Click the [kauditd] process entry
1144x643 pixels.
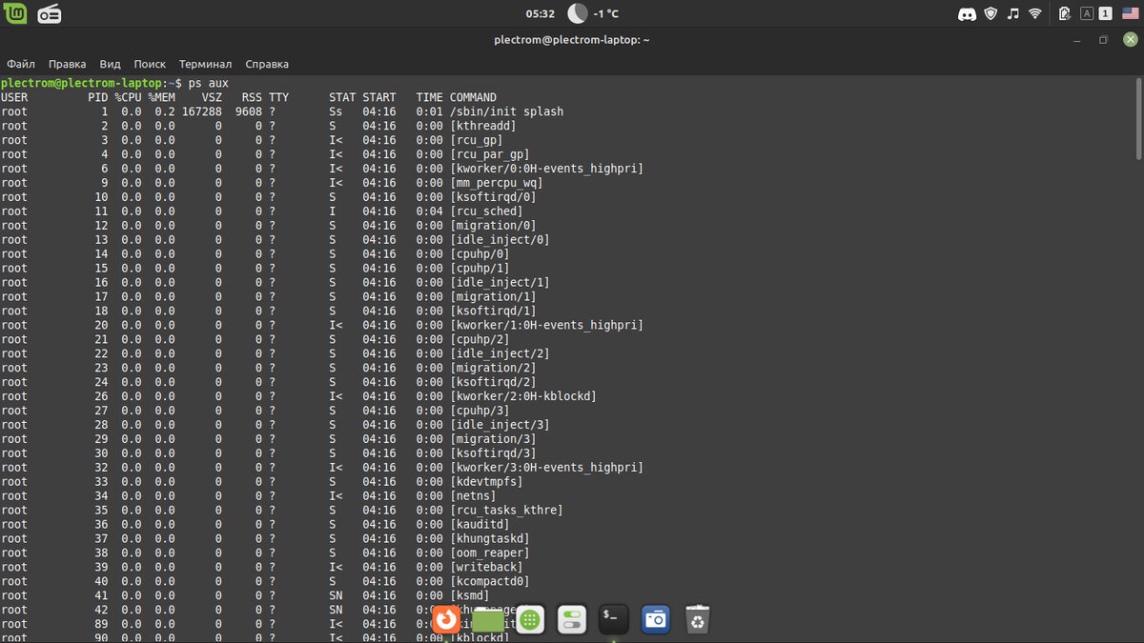tap(480, 525)
